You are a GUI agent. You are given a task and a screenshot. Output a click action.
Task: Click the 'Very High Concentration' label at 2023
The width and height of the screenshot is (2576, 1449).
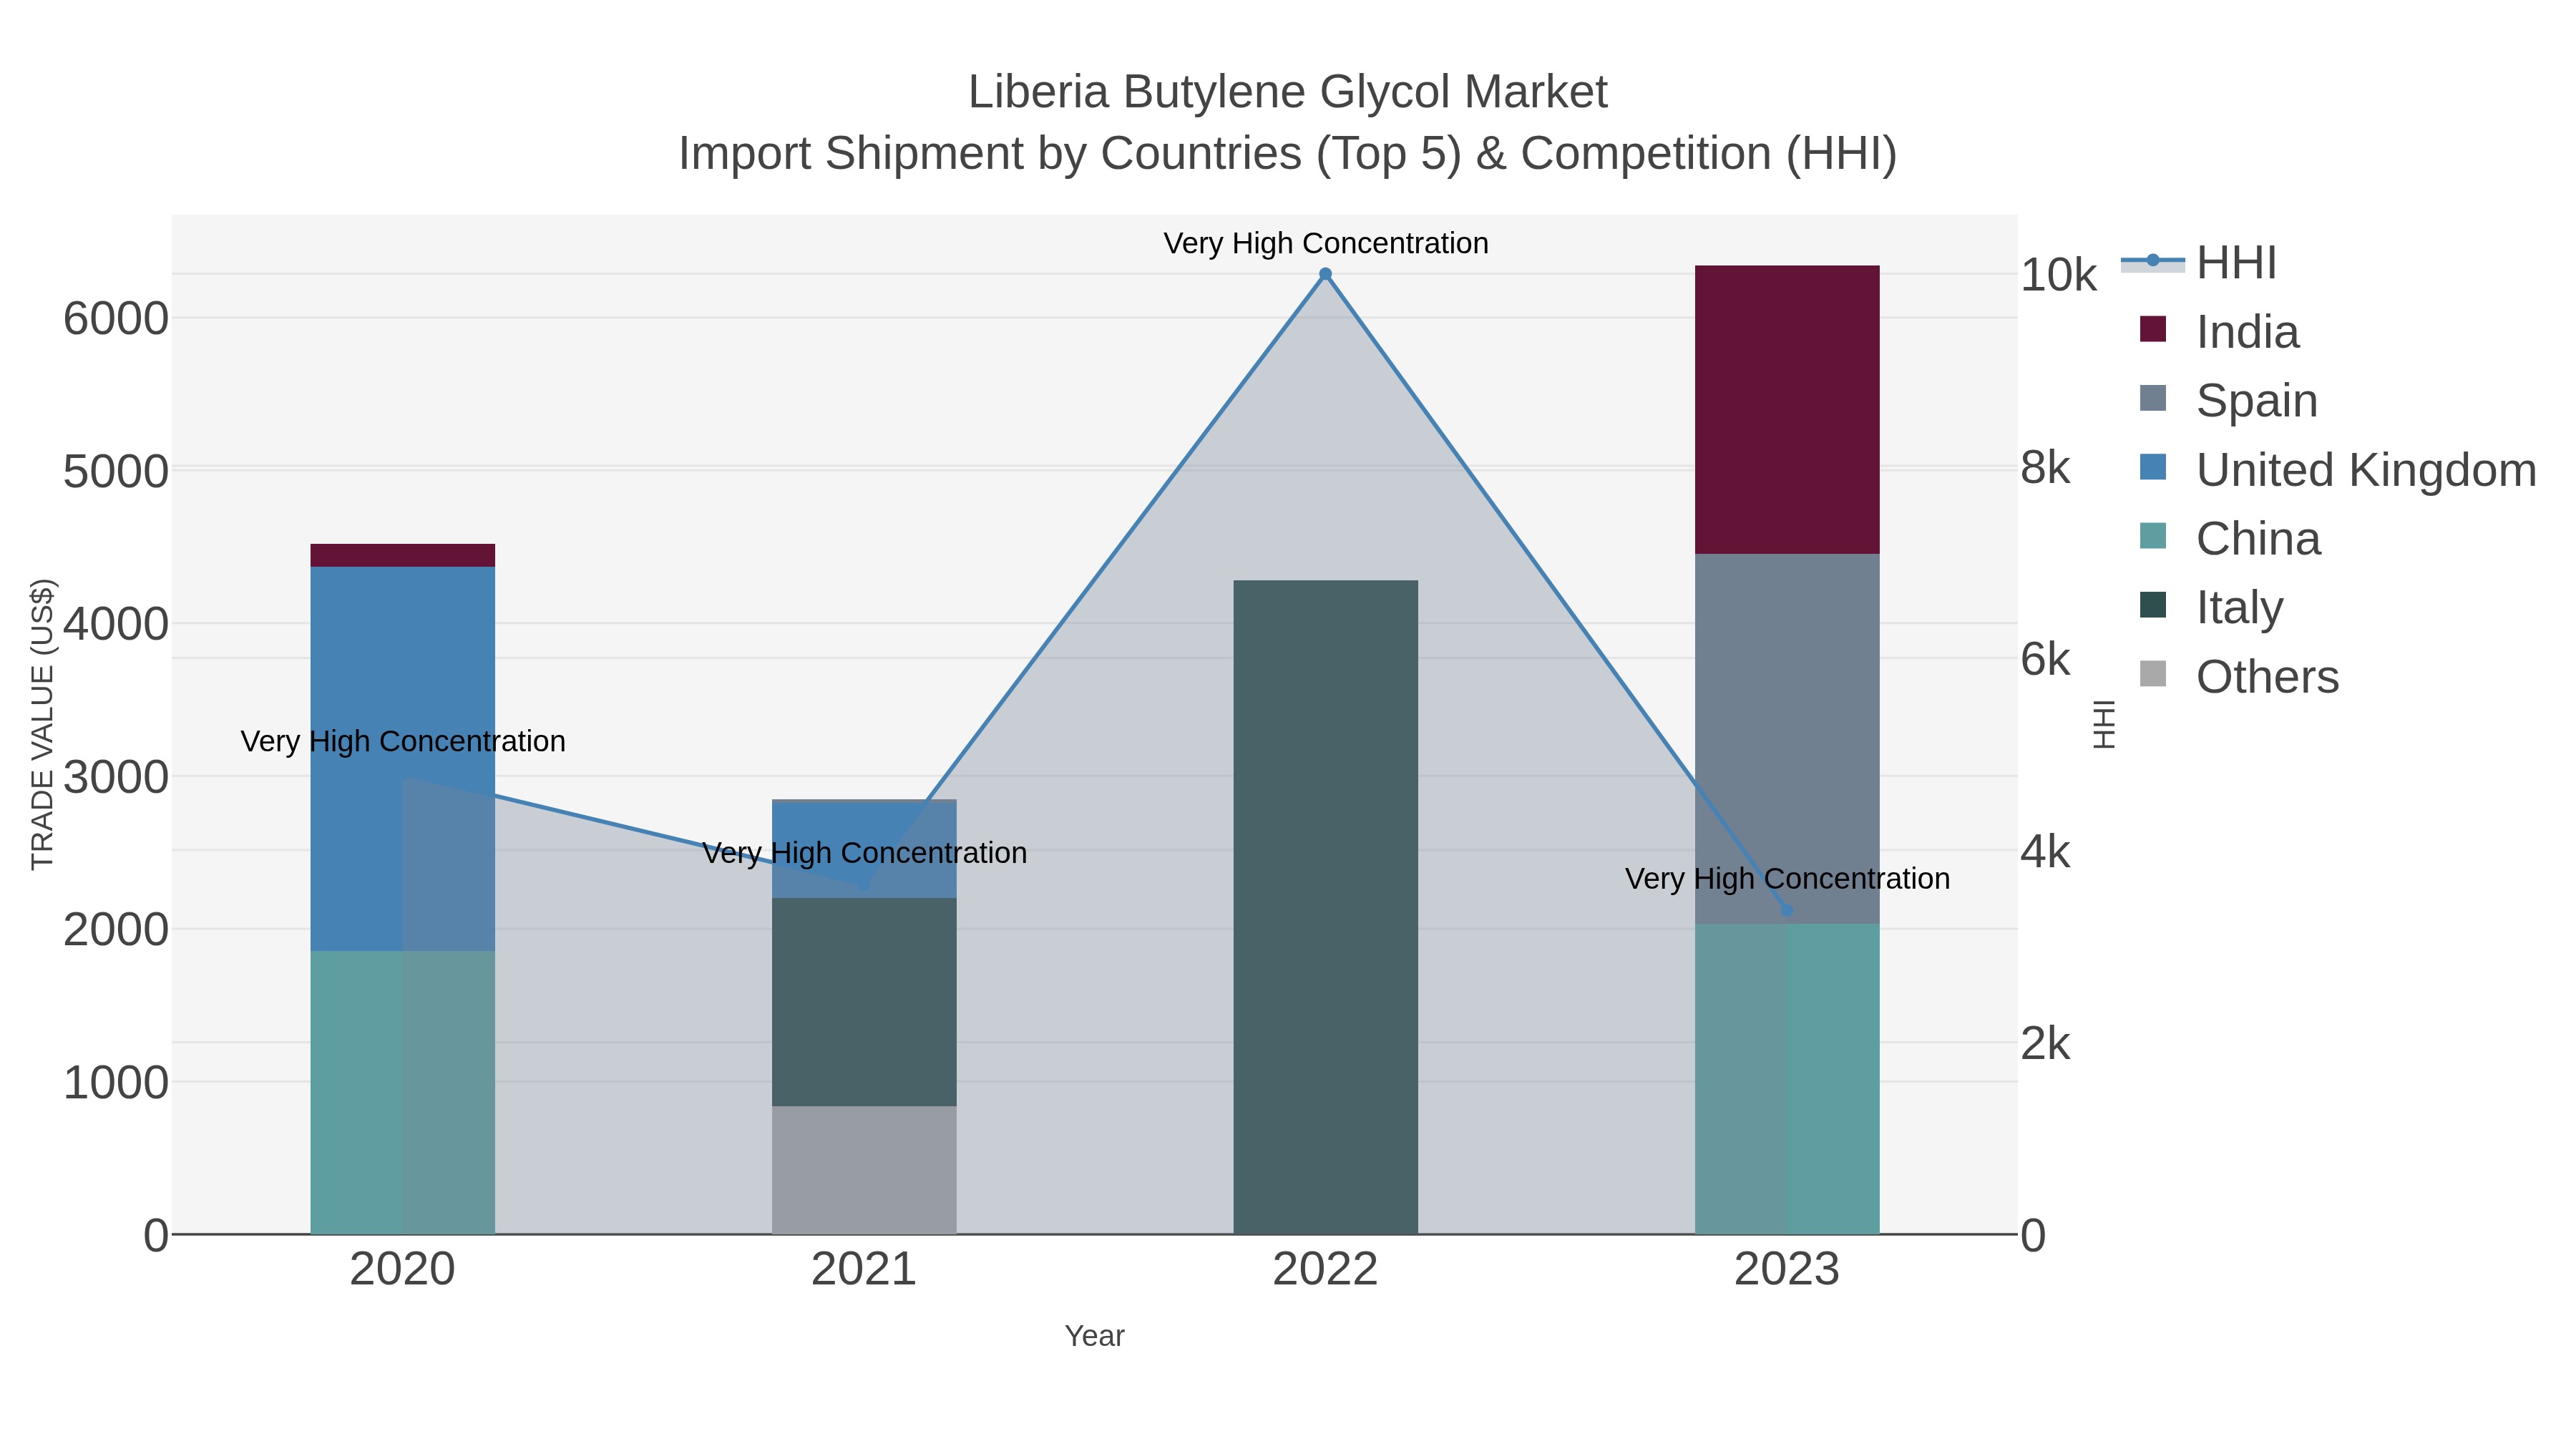tap(1787, 879)
